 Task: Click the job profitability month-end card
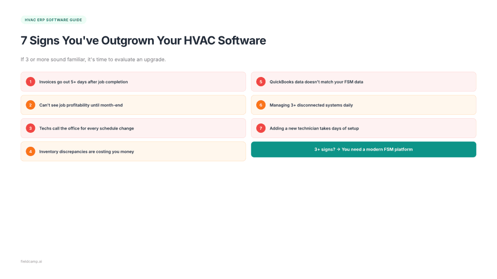(x=133, y=105)
